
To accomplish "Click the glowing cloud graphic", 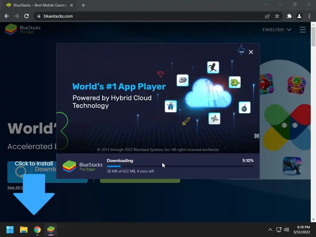I will (208, 94).
